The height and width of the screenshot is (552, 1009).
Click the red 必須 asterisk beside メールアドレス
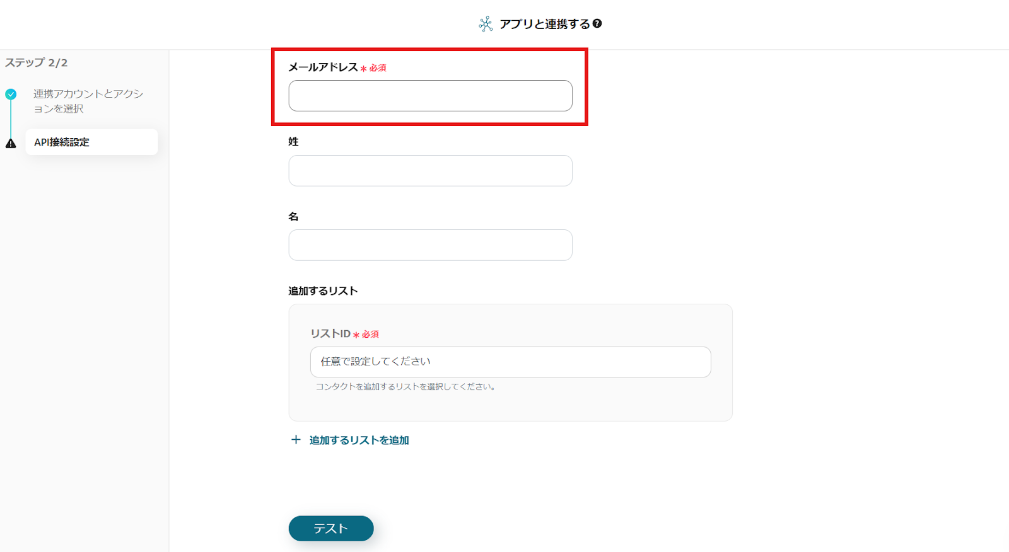tap(364, 68)
